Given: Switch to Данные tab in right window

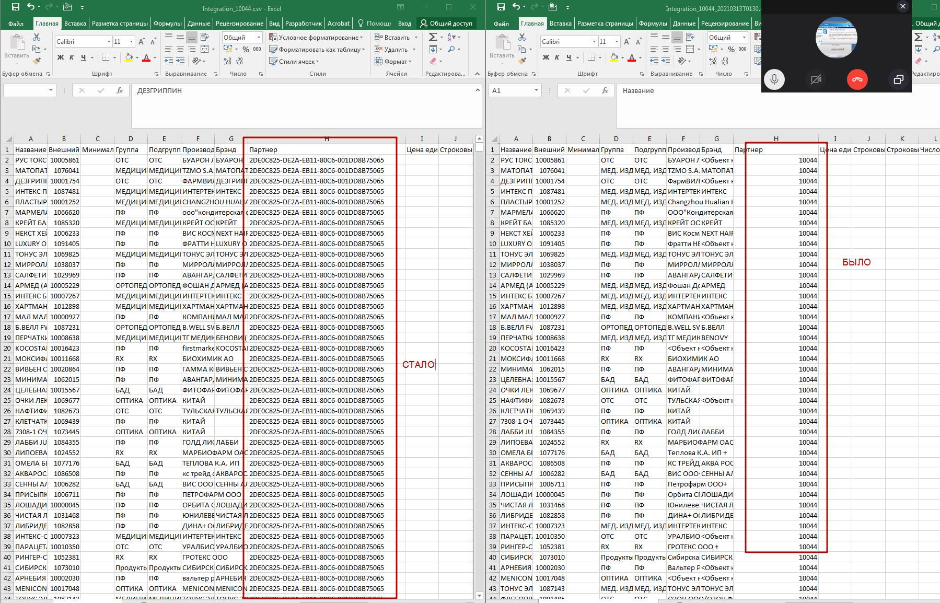Looking at the screenshot, I should pos(683,24).
